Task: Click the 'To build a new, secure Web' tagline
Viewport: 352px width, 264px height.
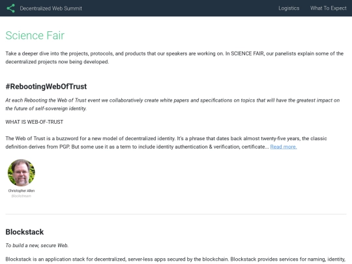Action: tap(37, 245)
